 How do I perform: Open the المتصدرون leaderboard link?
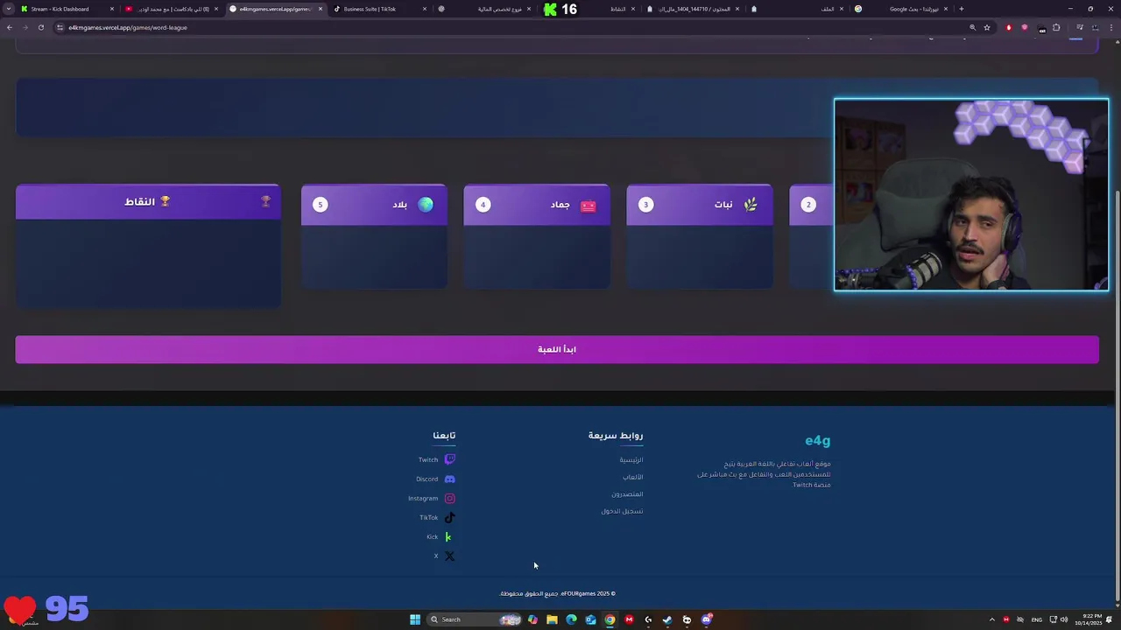point(627,493)
